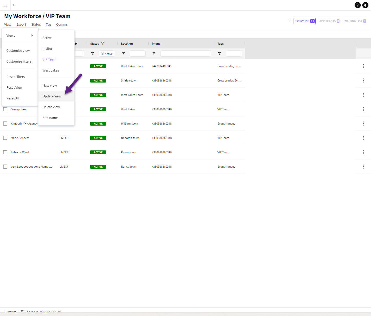
Task: Click the plus icon to add tab
Action: [x=14, y=5]
